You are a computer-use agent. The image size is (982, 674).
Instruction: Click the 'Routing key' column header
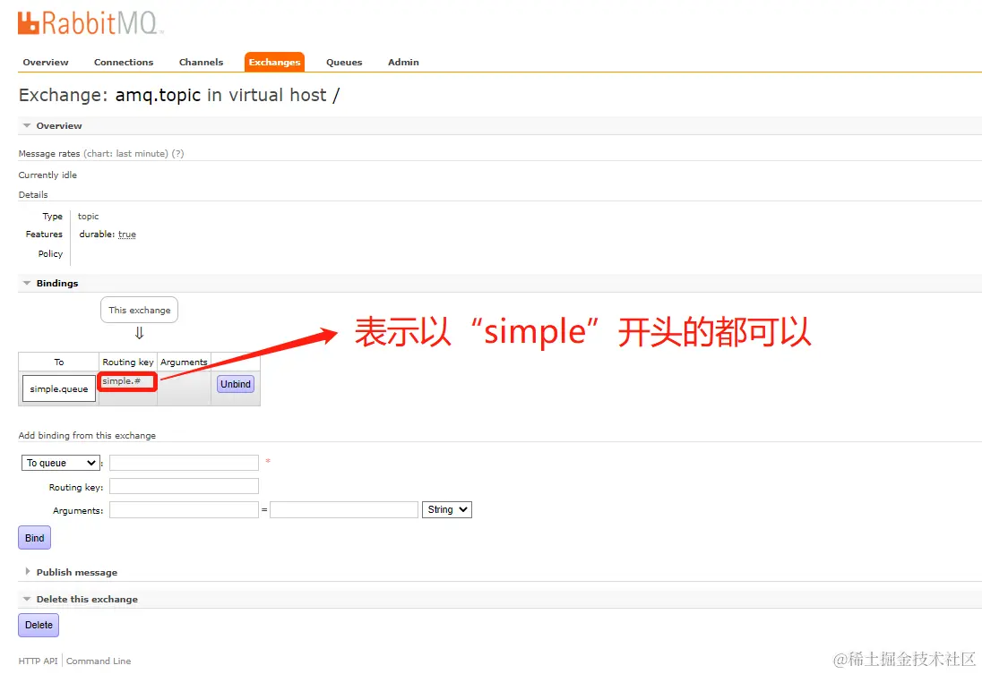[x=128, y=362]
